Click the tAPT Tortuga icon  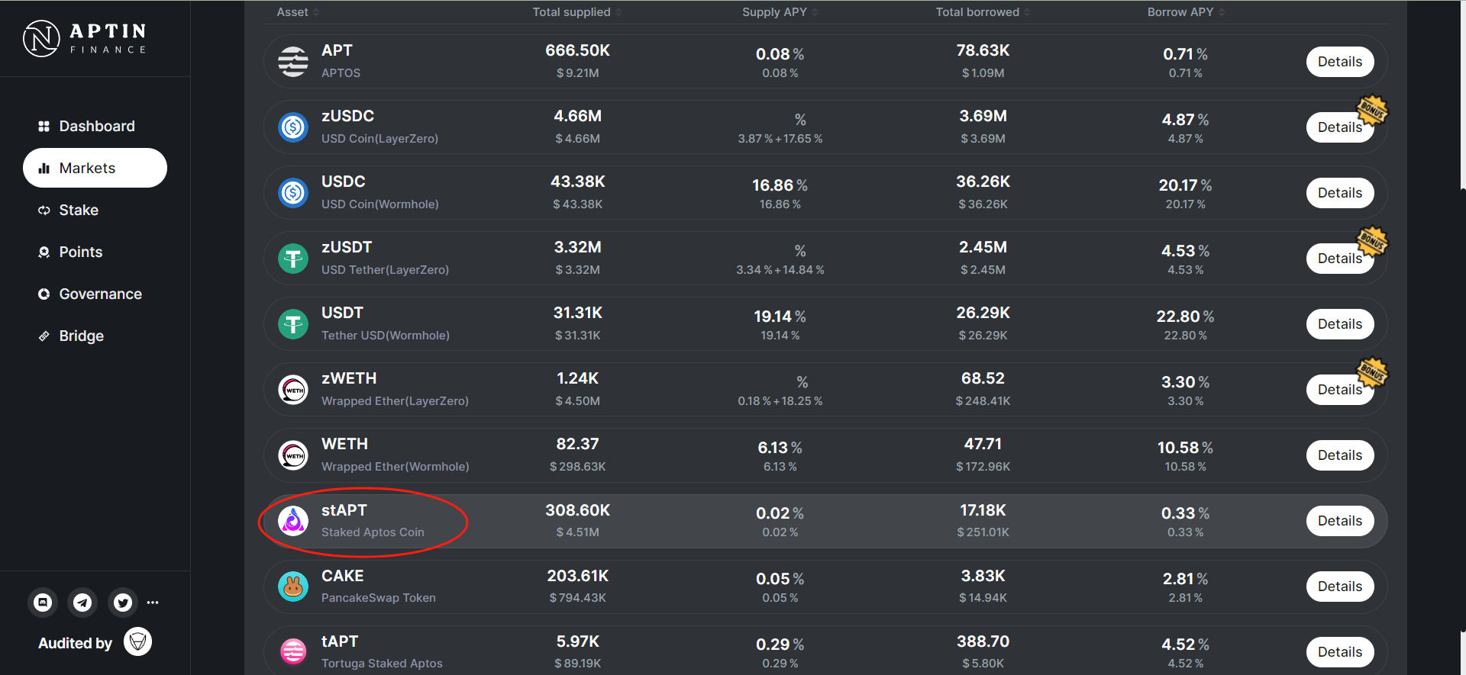(293, 652)
